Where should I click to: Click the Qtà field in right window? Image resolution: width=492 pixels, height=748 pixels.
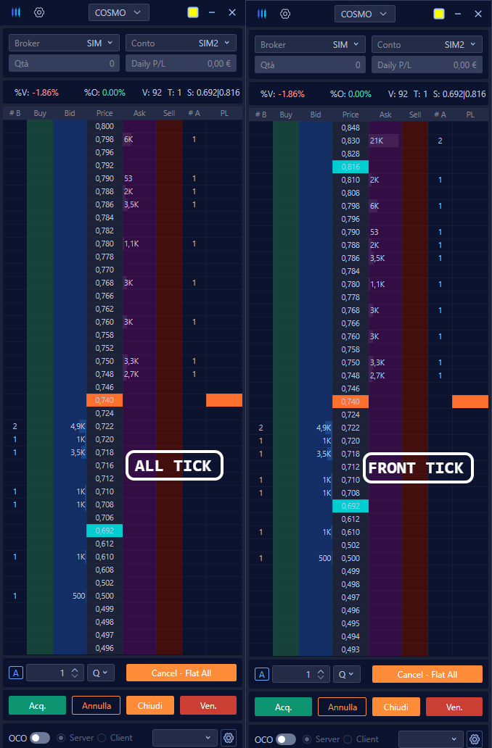[310, 65]
